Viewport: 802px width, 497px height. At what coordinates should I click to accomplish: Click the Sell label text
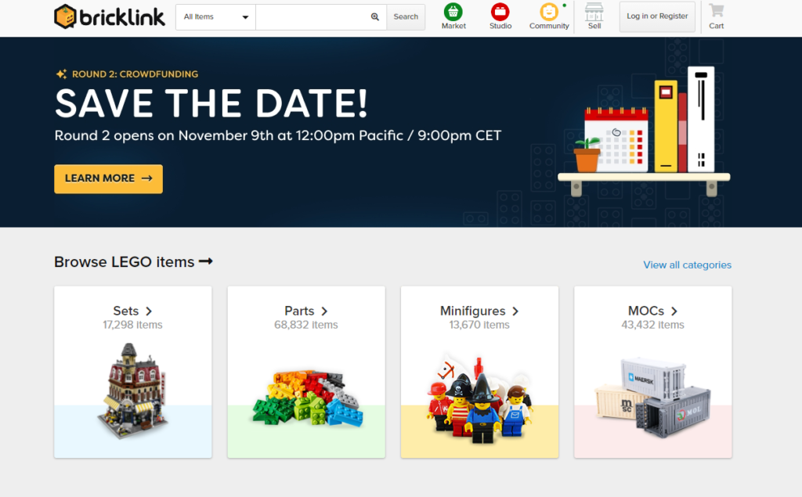[594, 26]
